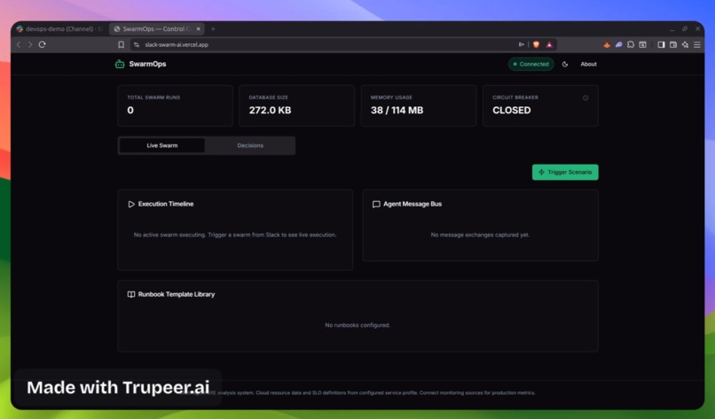
Task: Click the Runbook Template Library heading
Action: point(177,294)
